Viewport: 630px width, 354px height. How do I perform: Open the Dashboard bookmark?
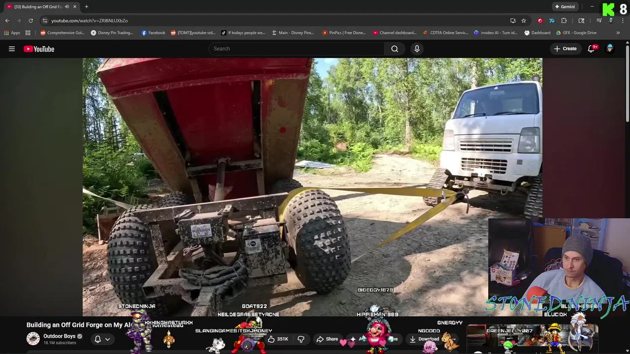point(537,33)
